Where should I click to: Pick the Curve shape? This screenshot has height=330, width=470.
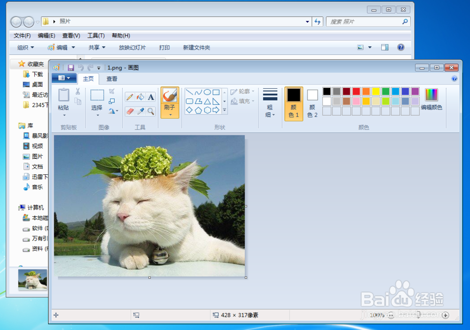click(x=198, y=92)
